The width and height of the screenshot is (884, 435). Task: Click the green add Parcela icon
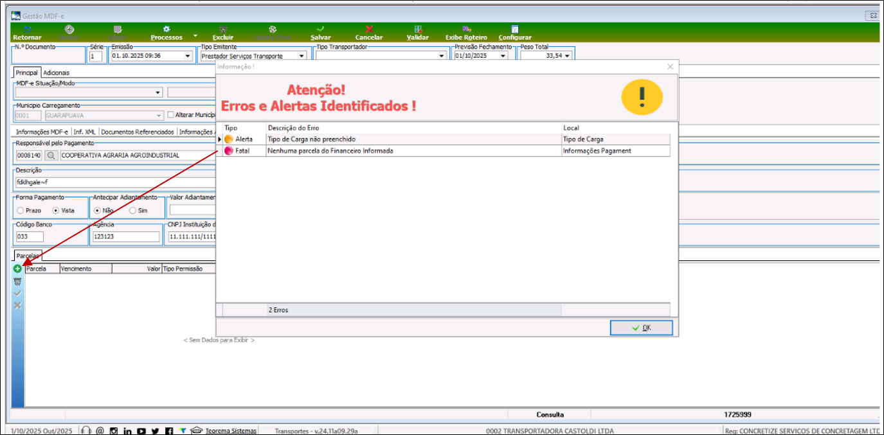pyautogui.click(x=17, y=269)
